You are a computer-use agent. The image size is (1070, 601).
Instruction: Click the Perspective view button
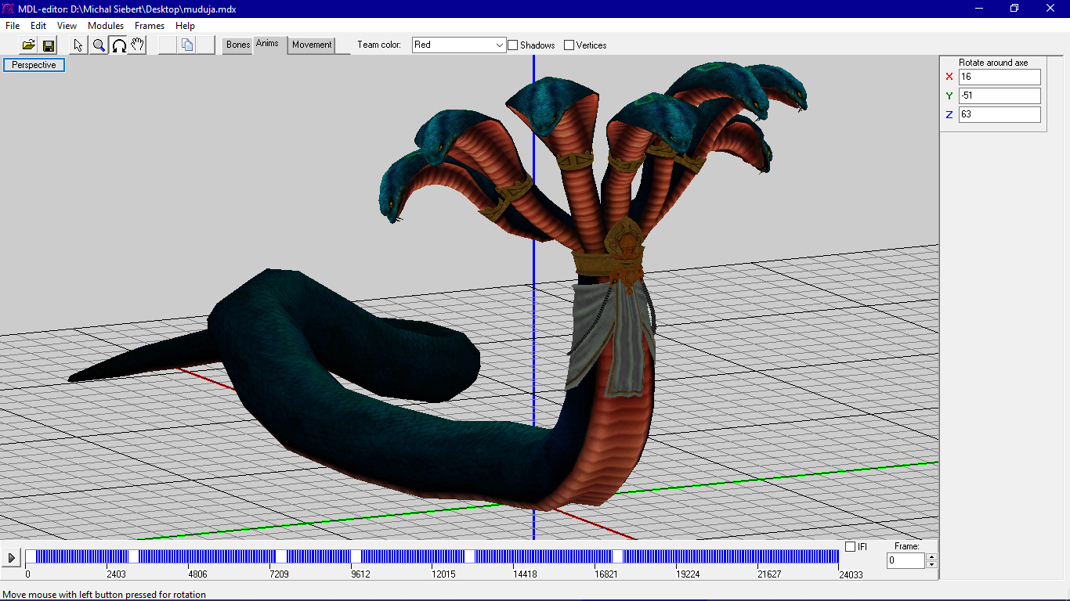(x=34, y=65)
